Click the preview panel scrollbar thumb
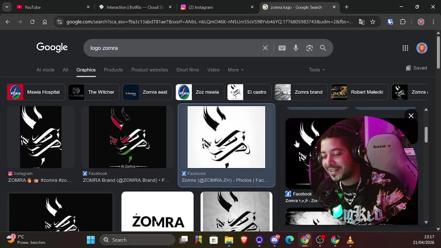Viewport: 441px width, 248px height. click(426, 134)
